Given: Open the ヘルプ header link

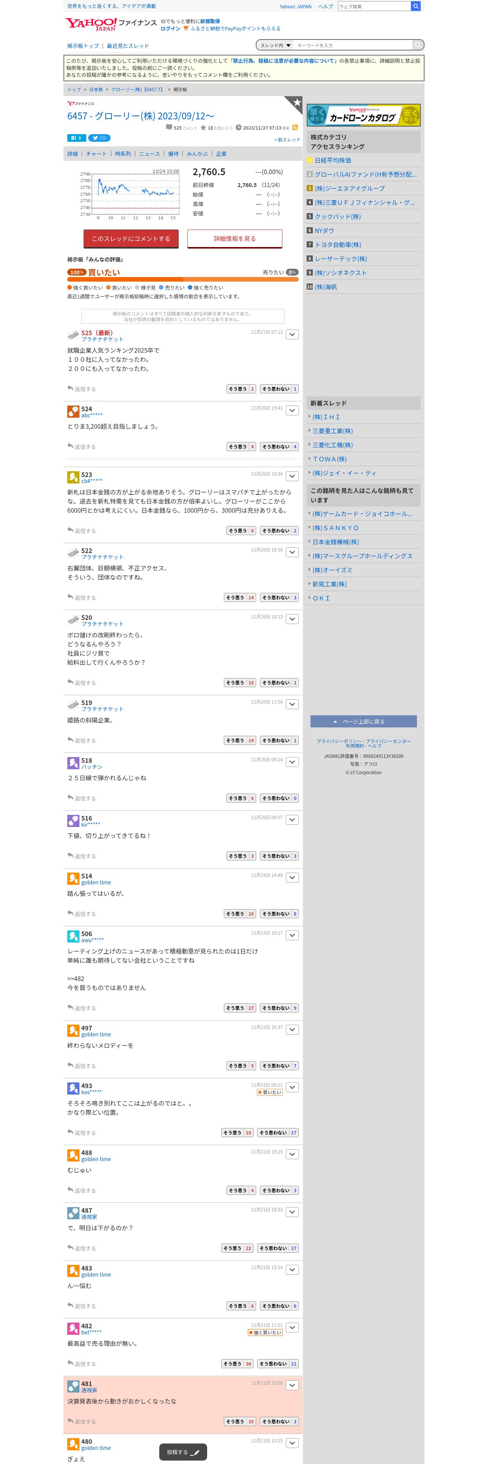Looking at the screenshot, I should coord(325,6).
